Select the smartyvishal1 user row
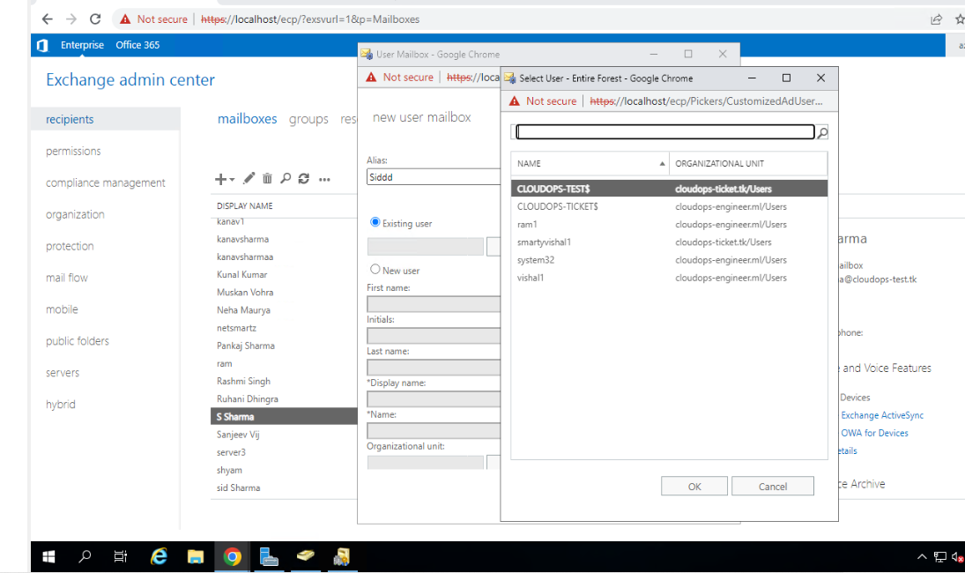Screen dimensions: 965x573 pyautogui.click(x=669, y=242)
